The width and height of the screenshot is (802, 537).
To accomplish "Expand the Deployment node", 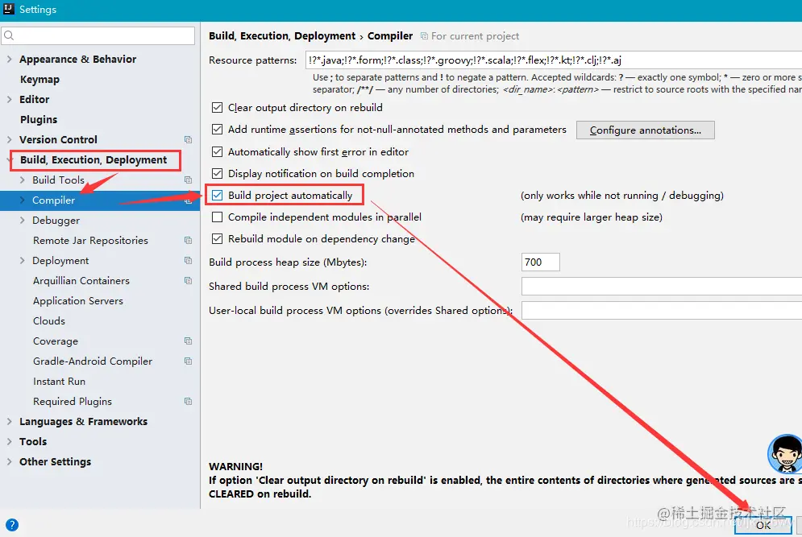I will (x=22, y=261).
